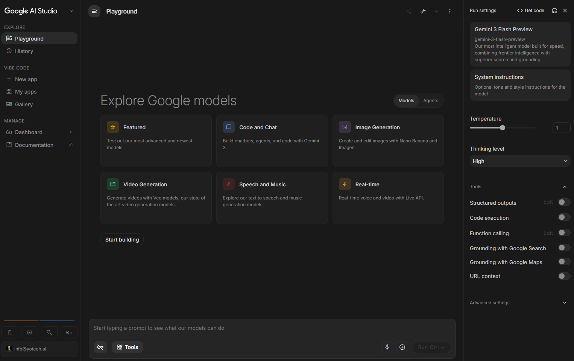The height and width of the screenshot is (361, 574).
Task: Switch to the Agents tab
Action: click(431, 101)
